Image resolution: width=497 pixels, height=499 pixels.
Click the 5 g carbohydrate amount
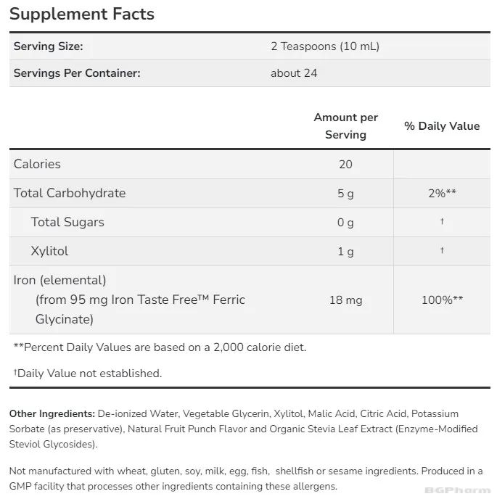point(345,194)
